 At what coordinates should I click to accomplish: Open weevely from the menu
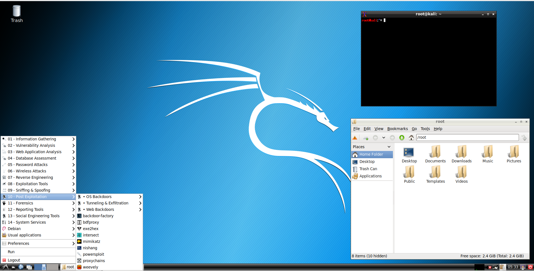pos(90,267)
